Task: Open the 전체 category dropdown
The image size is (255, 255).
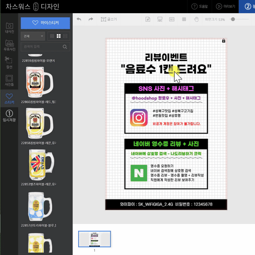Action: point(33,36)
